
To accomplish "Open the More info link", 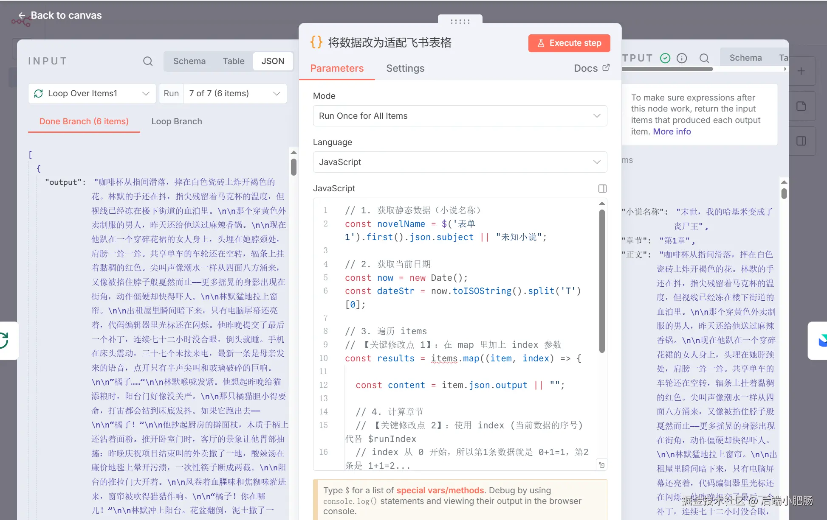I will 672,131.
